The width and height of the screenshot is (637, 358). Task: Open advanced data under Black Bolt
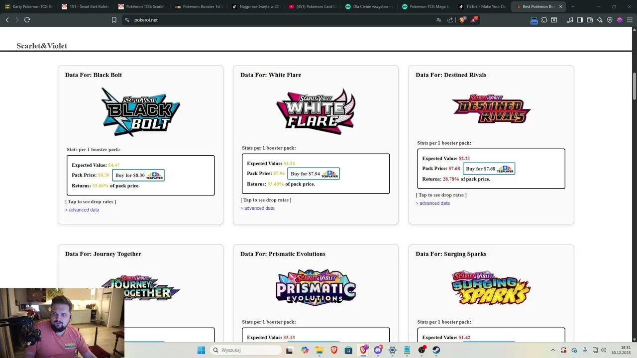click(82, 210)
